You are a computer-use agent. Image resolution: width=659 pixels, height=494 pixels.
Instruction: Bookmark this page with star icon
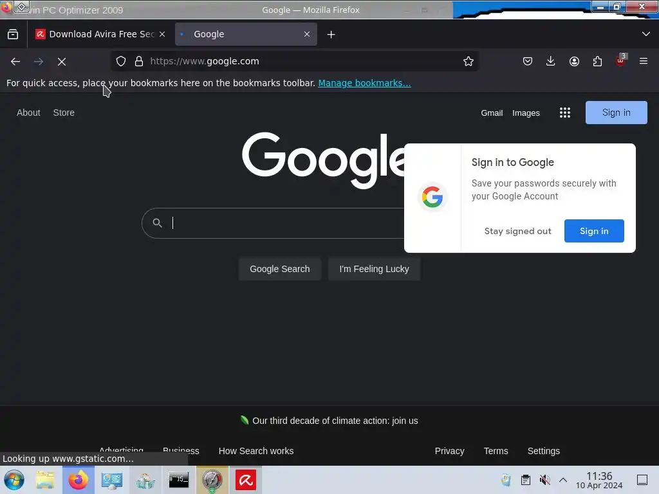click(x=469, y=61)
